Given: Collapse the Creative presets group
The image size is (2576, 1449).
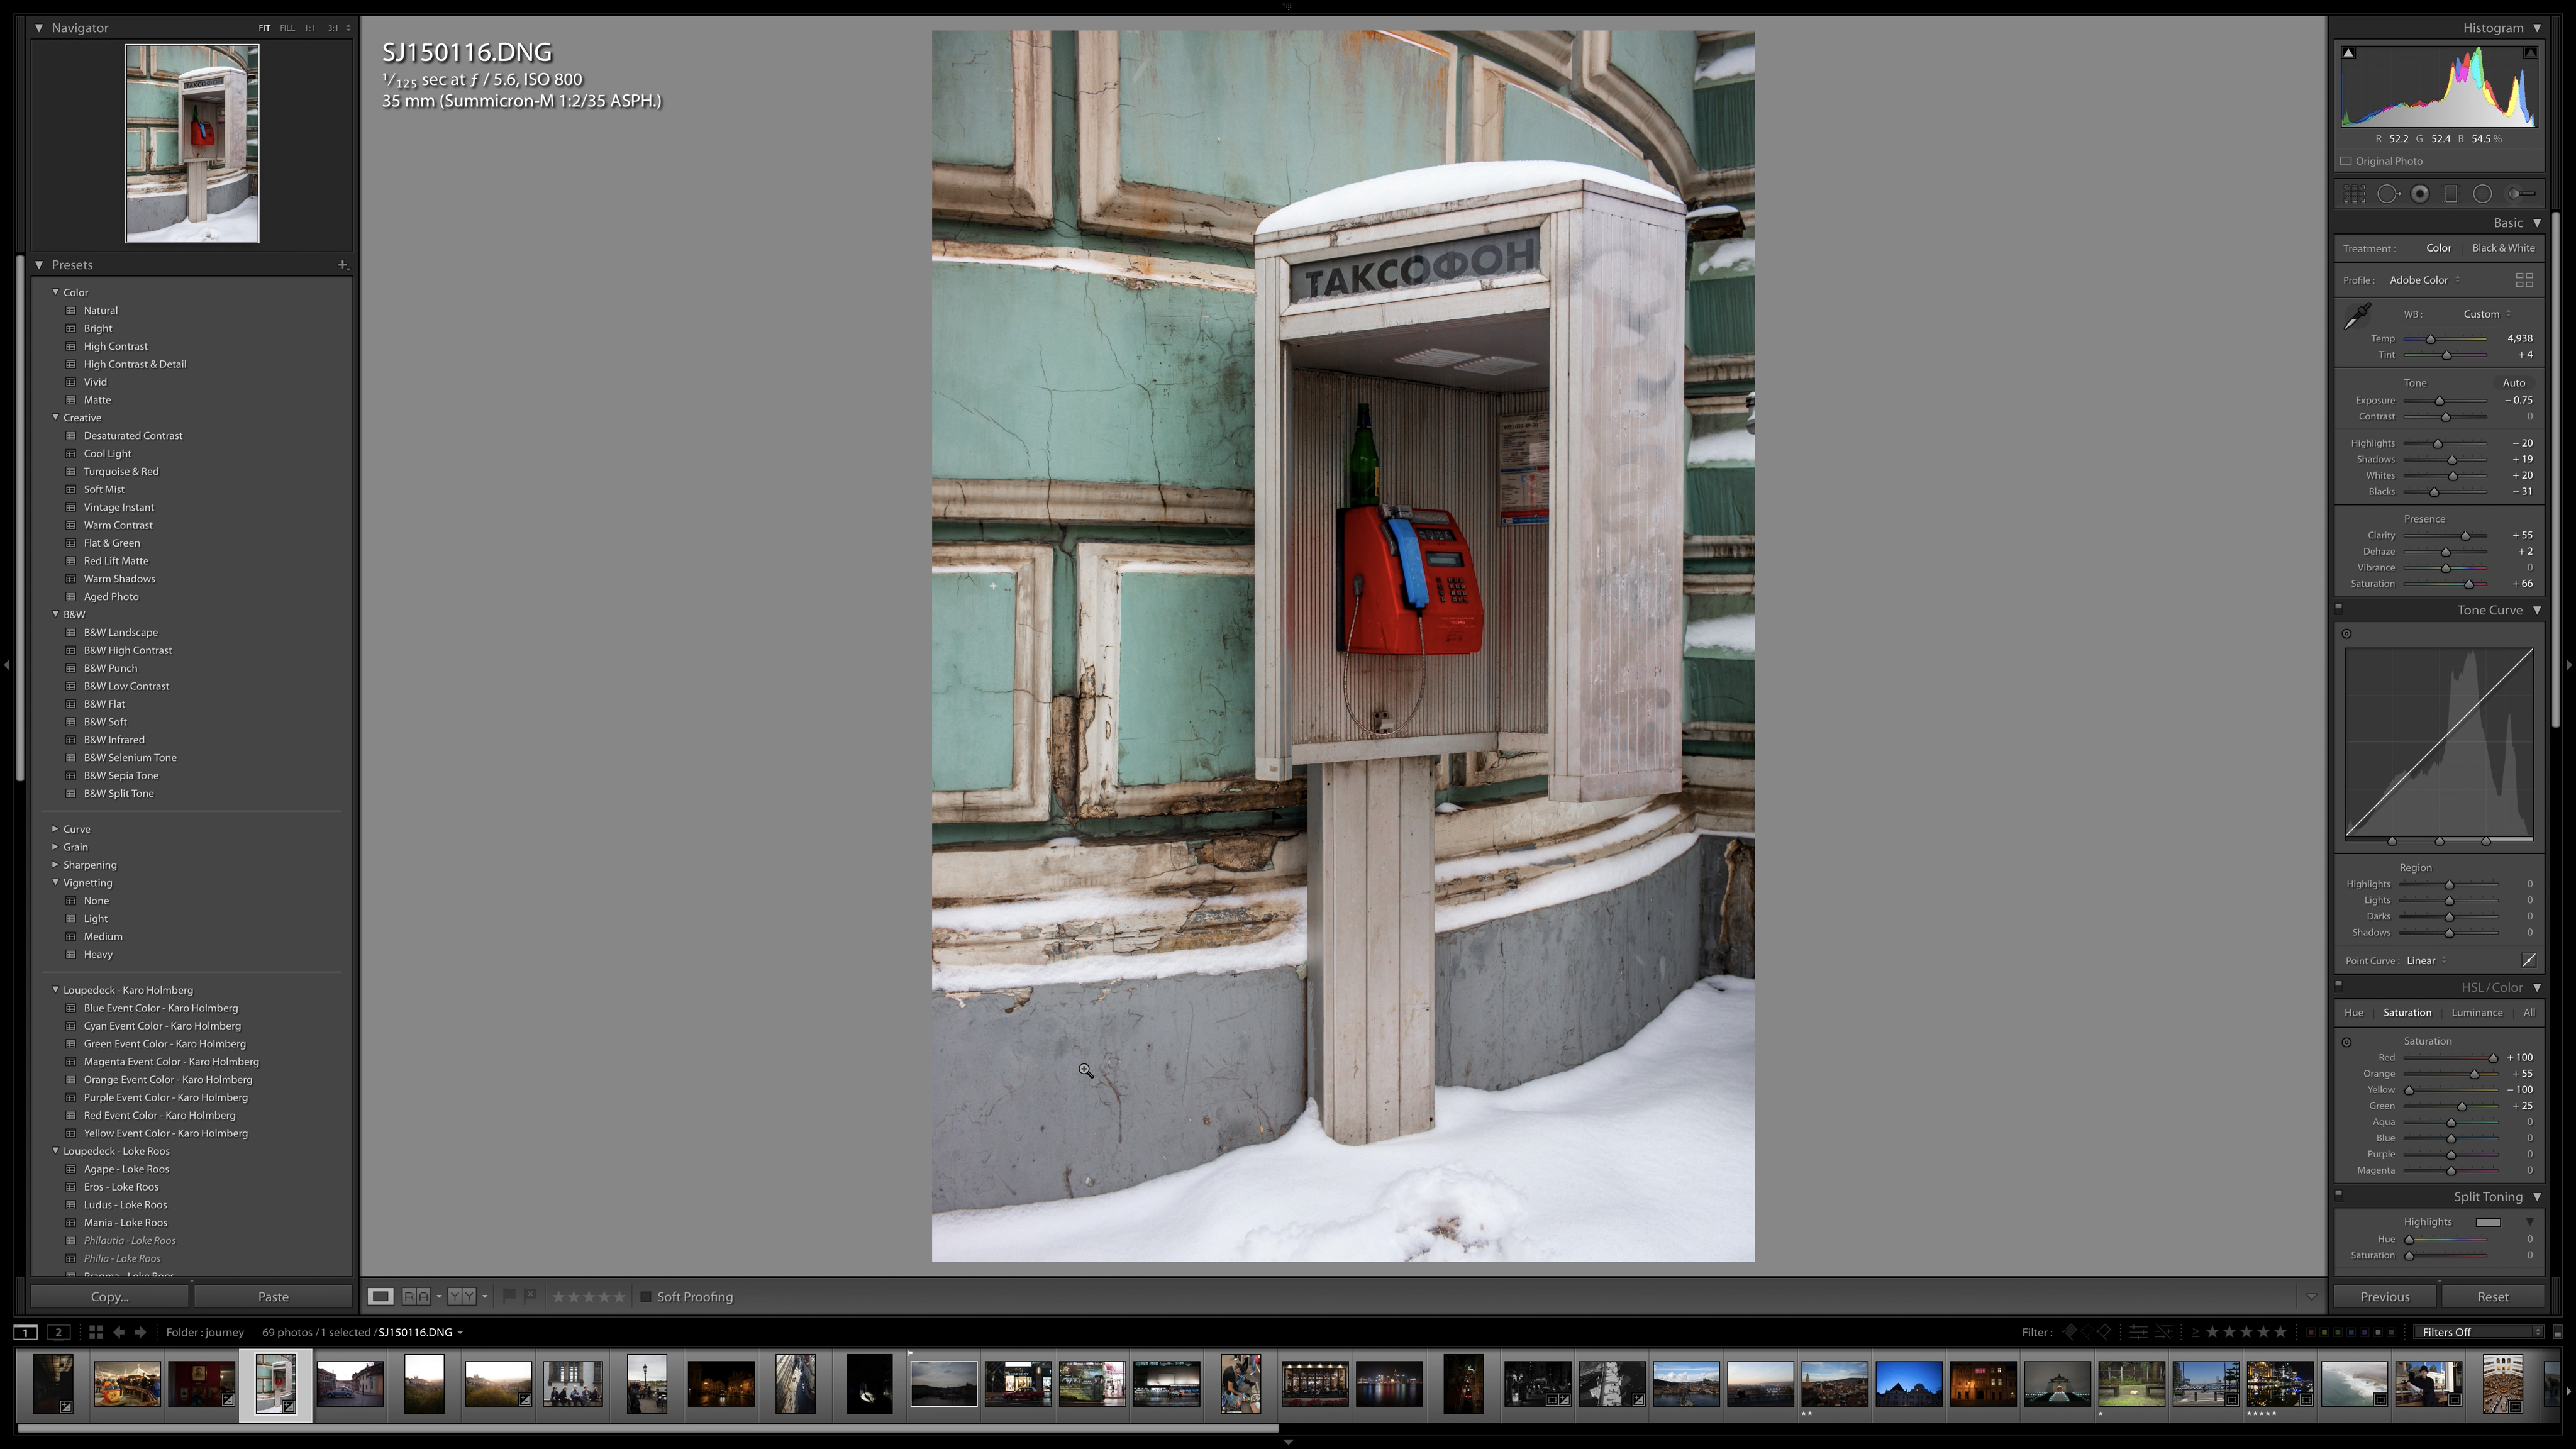Looking at the screenshot, I should [x=56, y=417].
